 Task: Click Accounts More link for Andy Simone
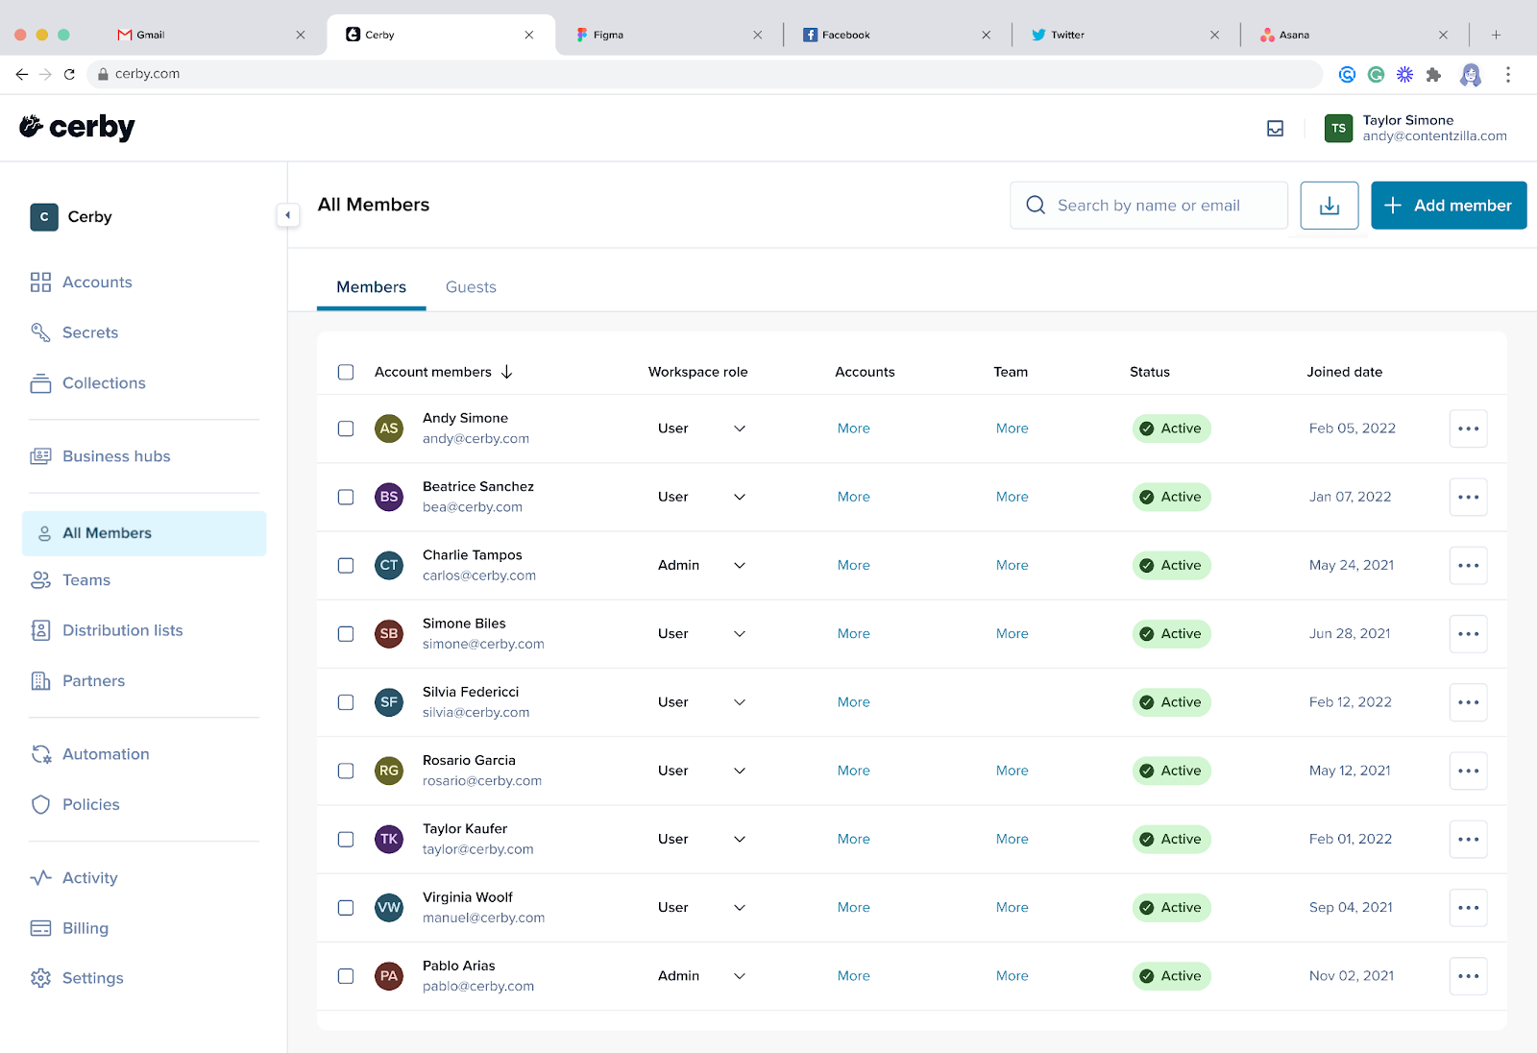click(853, 429)
